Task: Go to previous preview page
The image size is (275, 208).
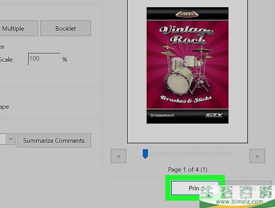Action: (119, 156)
